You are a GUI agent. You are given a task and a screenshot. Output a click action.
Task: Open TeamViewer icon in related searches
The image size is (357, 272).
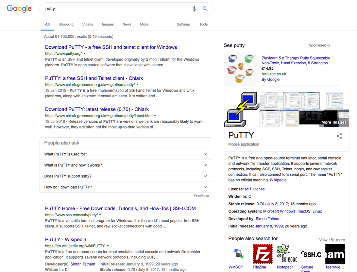click(335, 254)
